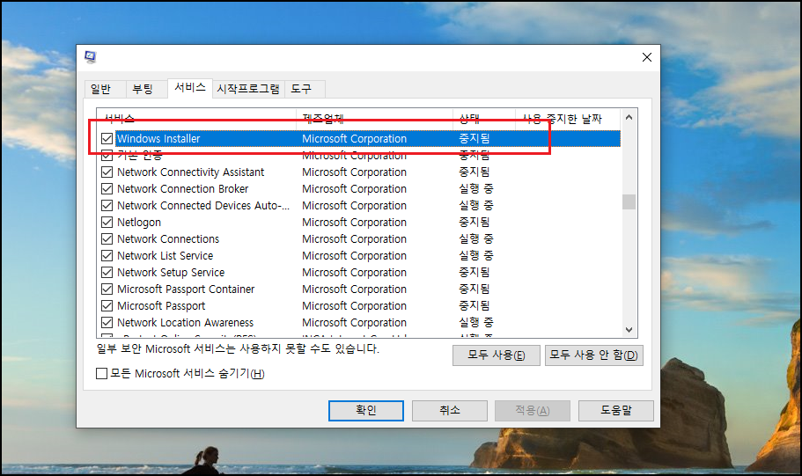Click Microsoft Corporation in the Netlogon row
Screen dimensions: 802x476
355,223
